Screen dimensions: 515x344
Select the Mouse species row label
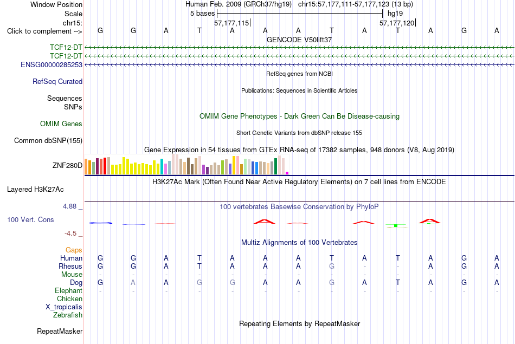point(72,275)
